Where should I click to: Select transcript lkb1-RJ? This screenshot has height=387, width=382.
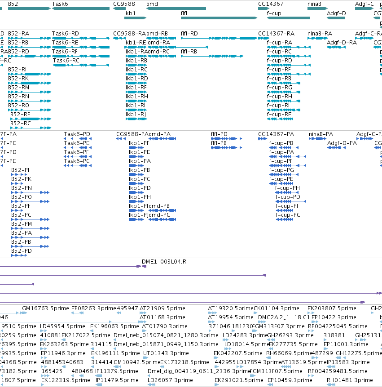click(136, 119)
